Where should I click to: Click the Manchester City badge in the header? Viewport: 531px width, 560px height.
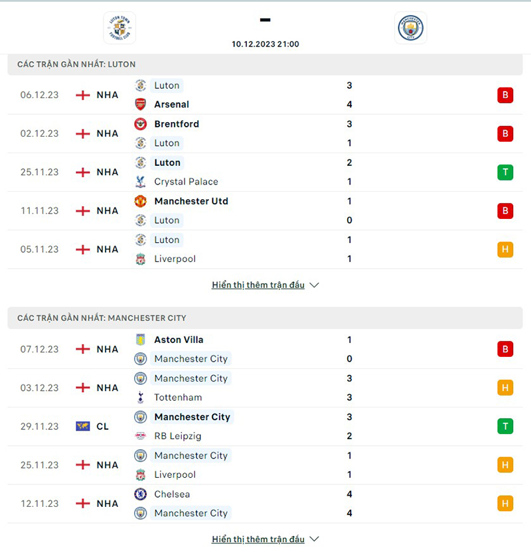[x=412, y=28]
